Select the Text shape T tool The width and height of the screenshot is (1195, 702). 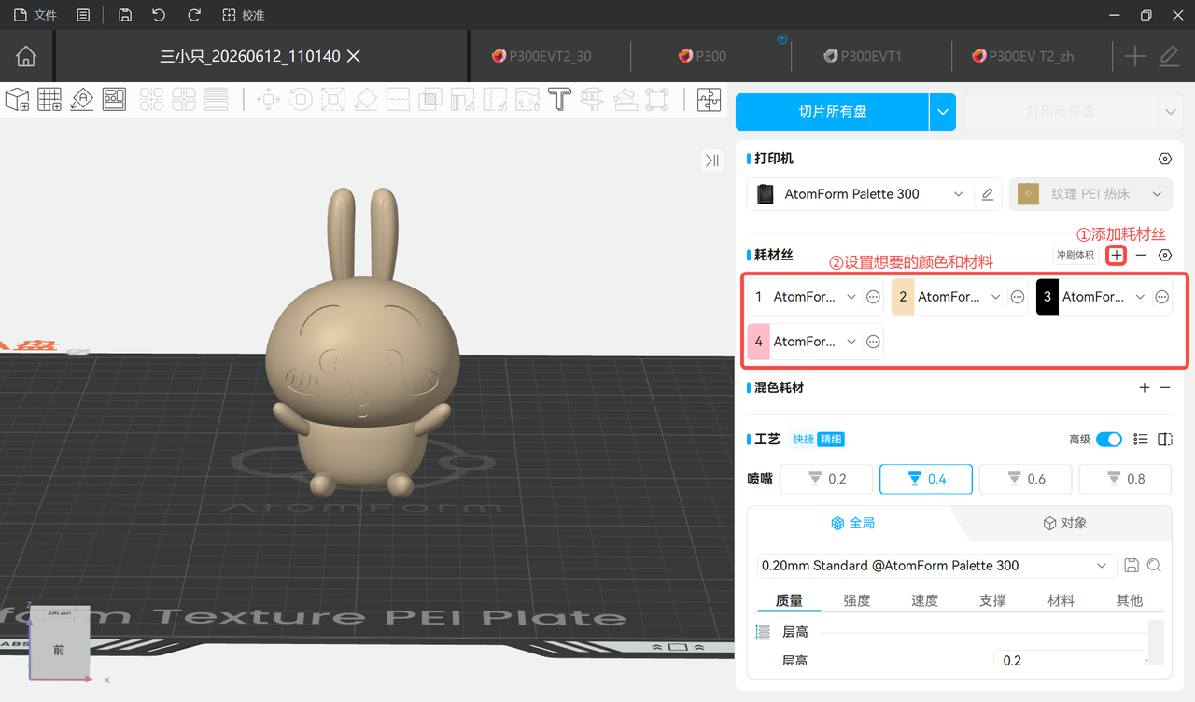coord(558,99)
